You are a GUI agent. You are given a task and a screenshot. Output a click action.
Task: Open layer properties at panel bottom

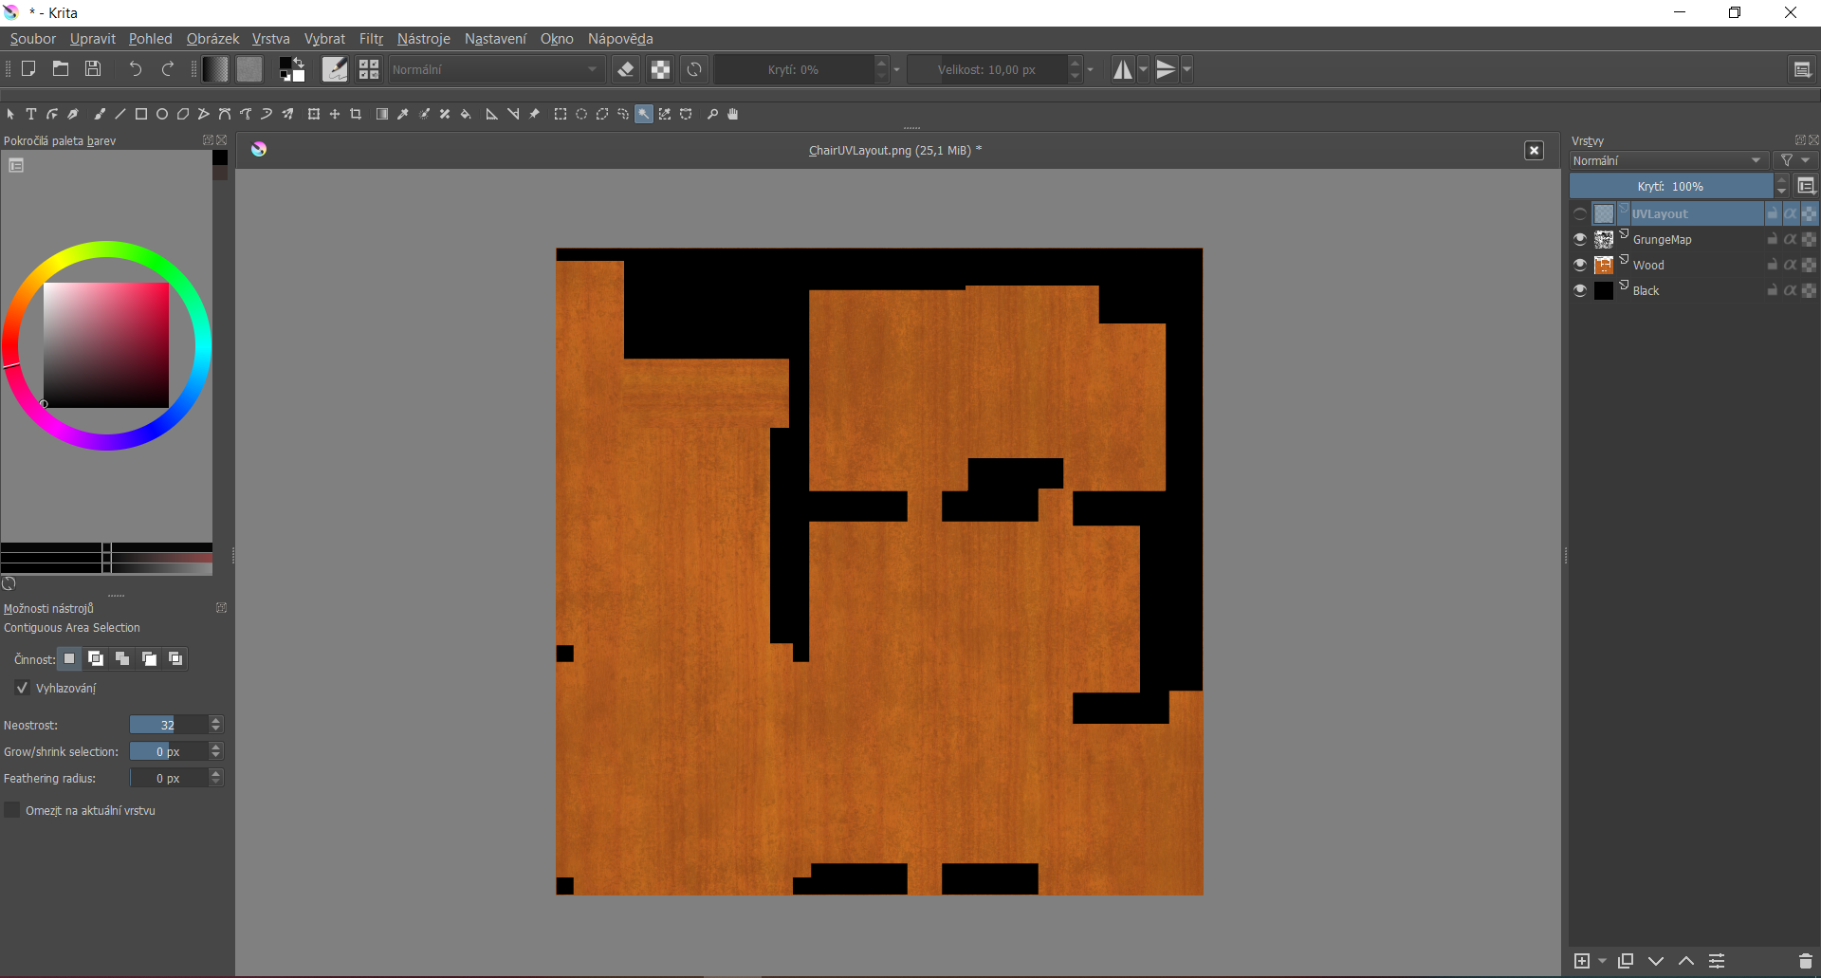point(1717,961)
